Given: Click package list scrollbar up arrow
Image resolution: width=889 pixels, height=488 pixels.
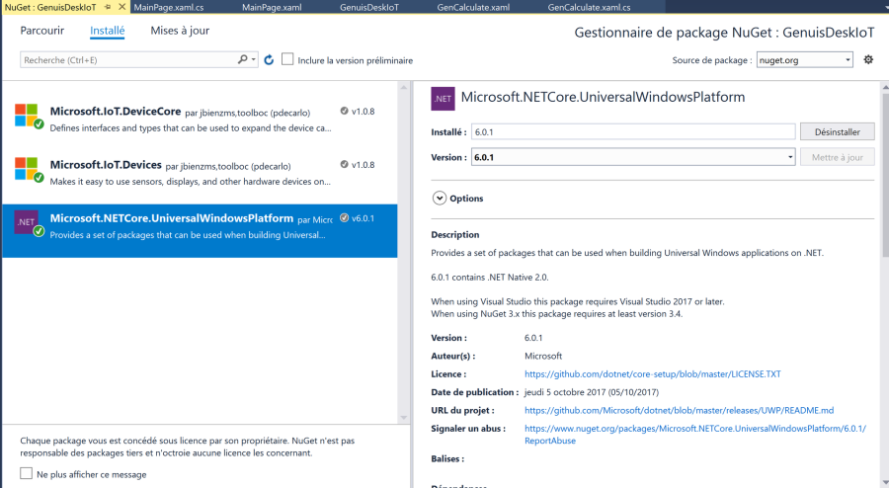Looking at the screenshot, I should click(404, 87).
